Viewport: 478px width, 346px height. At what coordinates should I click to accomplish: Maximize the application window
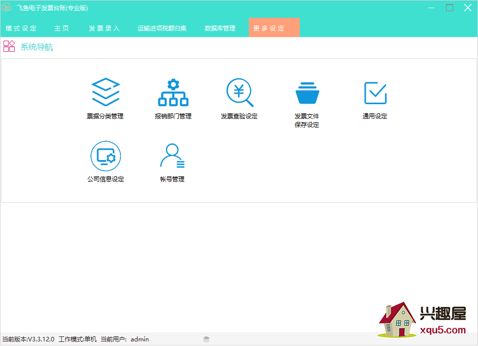[x=450, y=8]
